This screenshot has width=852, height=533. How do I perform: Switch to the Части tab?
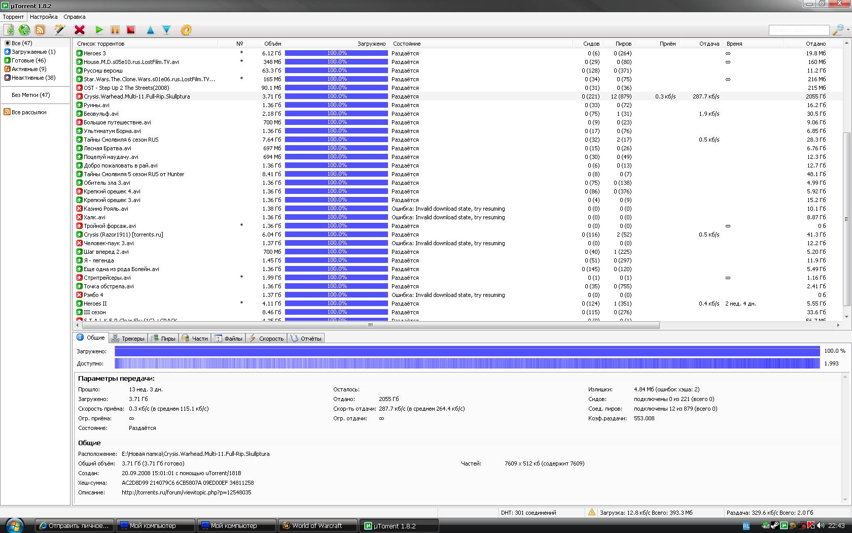pos(195,339)
